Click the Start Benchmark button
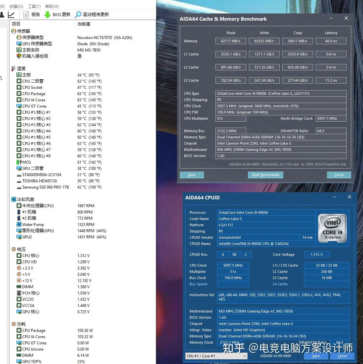The height and width of the screenshot is (364, 363). (265, 175)
